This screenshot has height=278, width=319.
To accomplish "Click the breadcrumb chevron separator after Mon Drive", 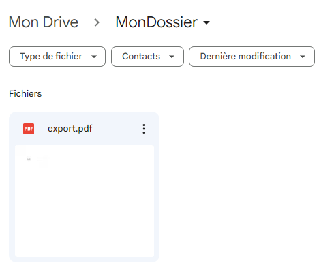I will (97, 22).
